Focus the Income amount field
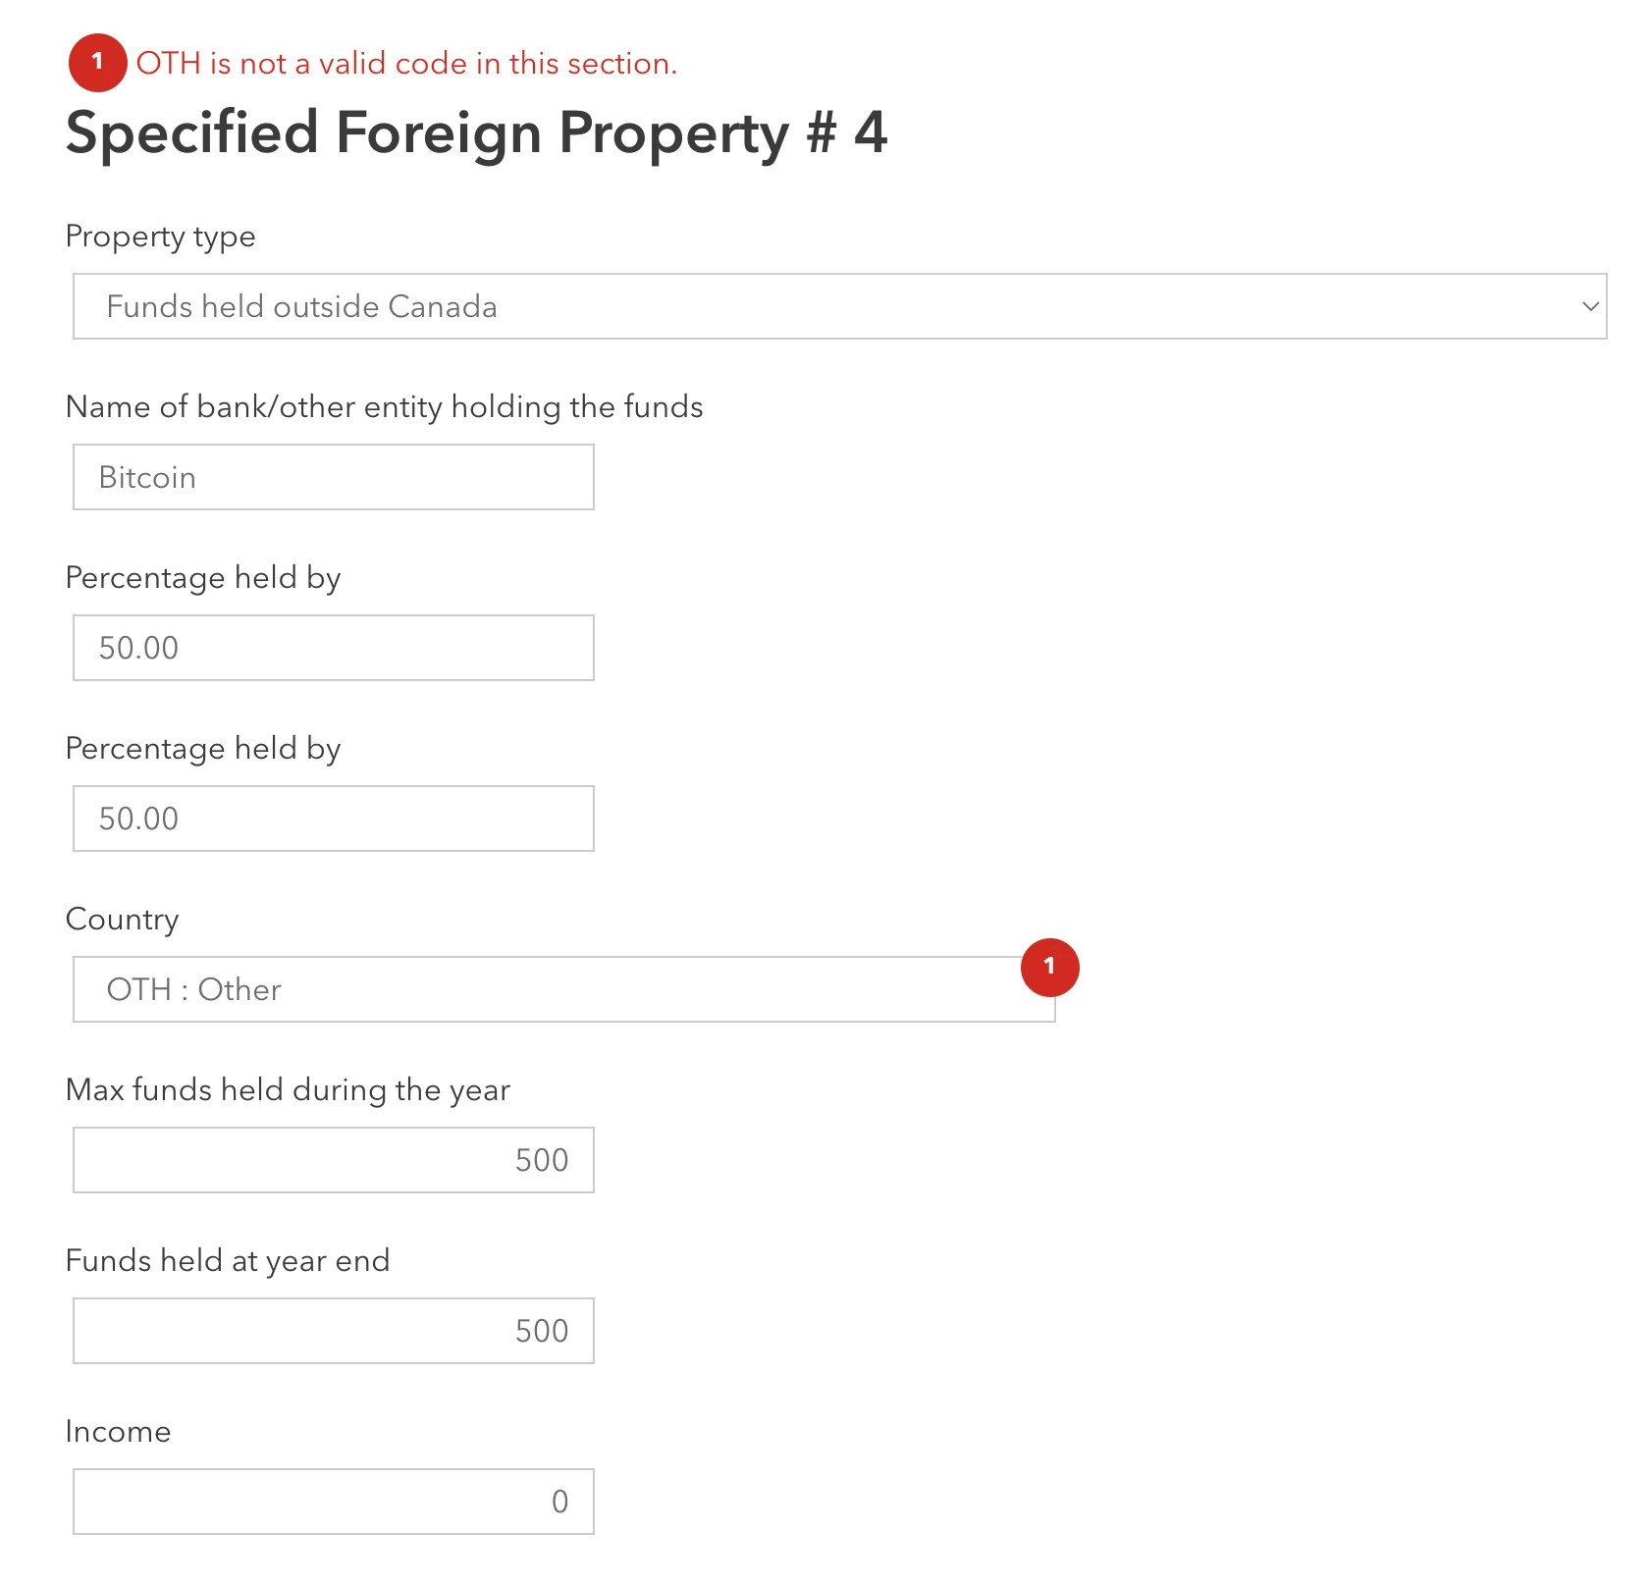Viewport: 1649px width, 1584px height. click(x=333, y=1502)
